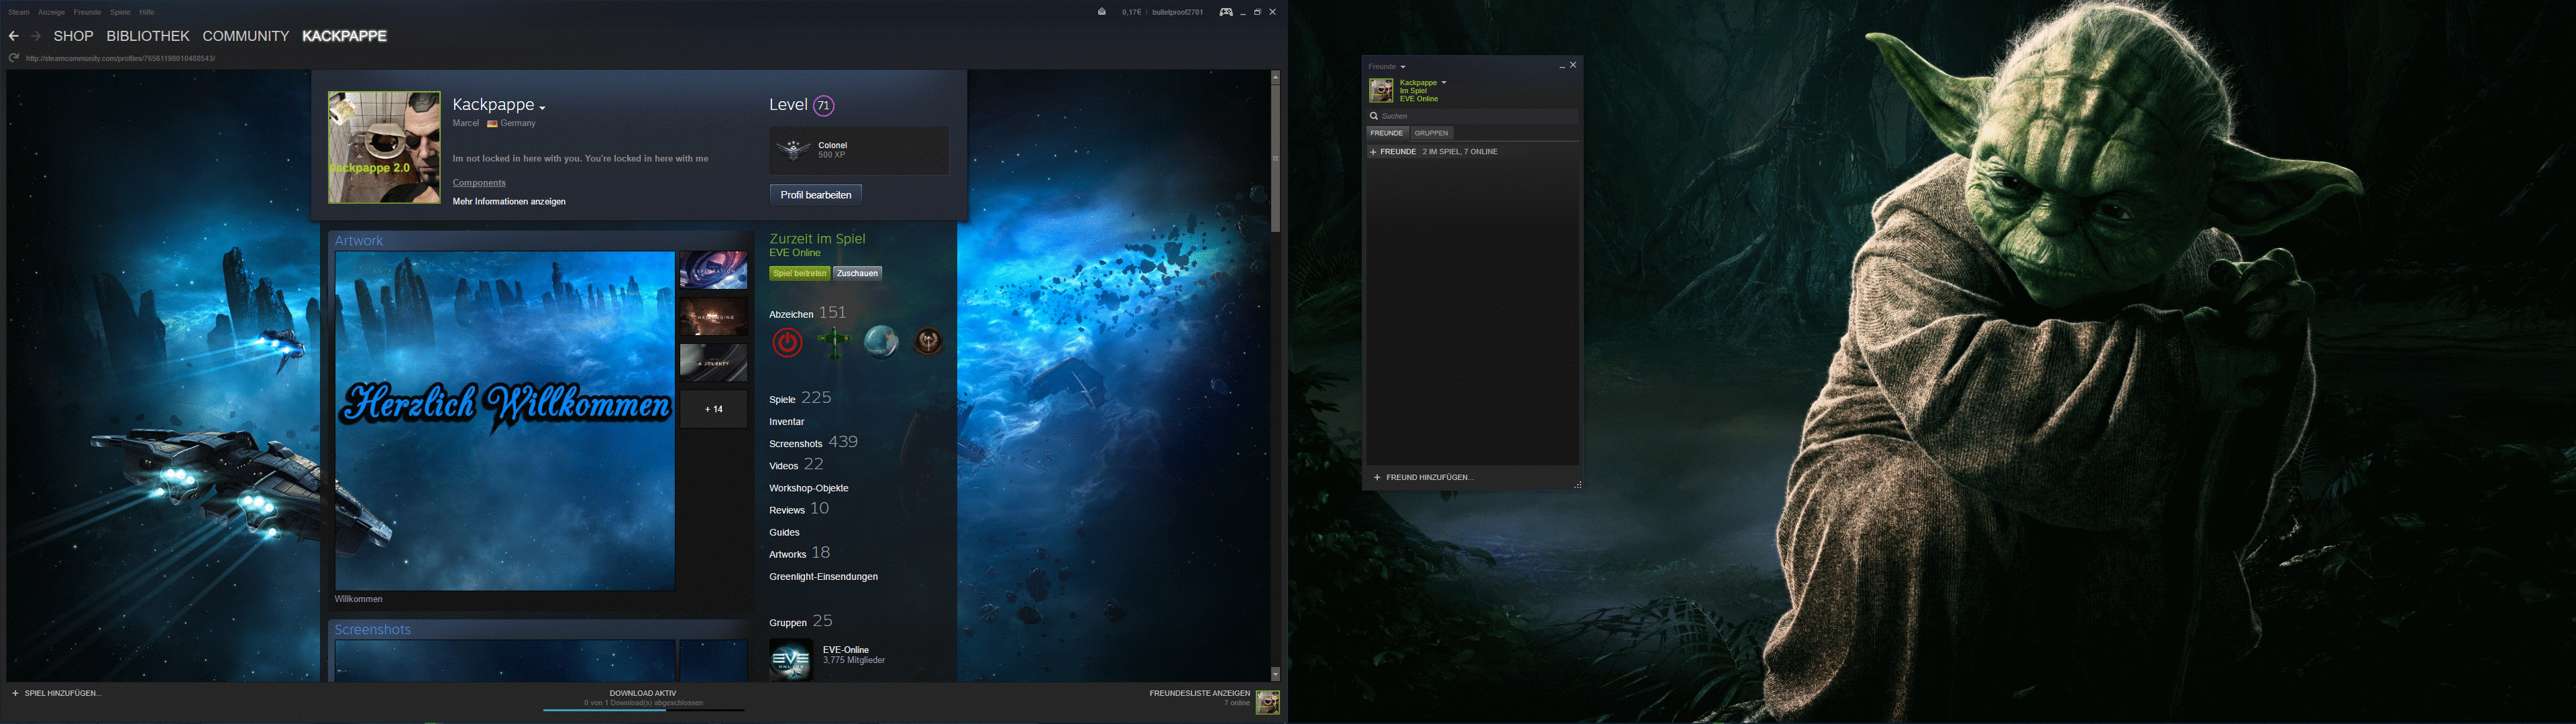Open the inbox notification icon
This screenshot has height=724, width=2576.
point(1102,12)
